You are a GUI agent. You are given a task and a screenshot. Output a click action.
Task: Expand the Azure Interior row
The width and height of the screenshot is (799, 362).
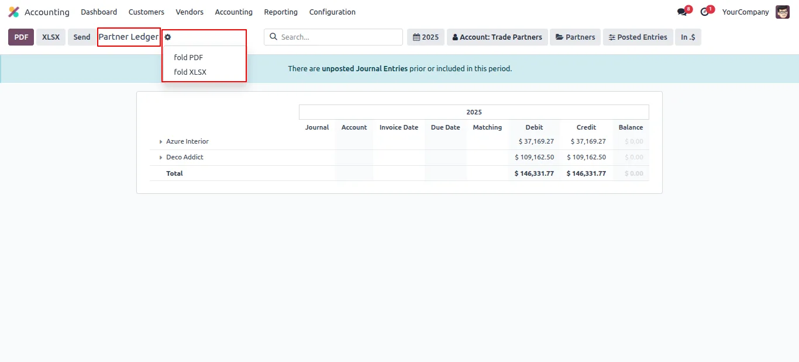(161, 142)
